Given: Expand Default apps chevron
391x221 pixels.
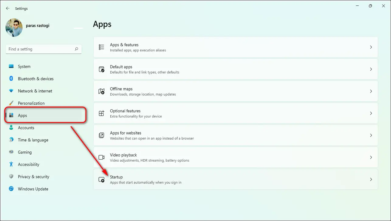Looking at the screenshot, I should (x=371, y=69).
